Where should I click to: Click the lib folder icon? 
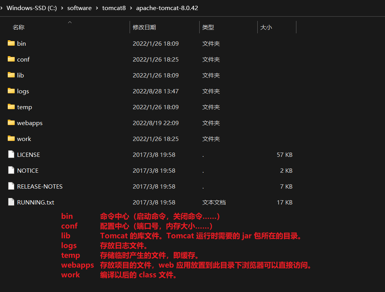(11, 75)
